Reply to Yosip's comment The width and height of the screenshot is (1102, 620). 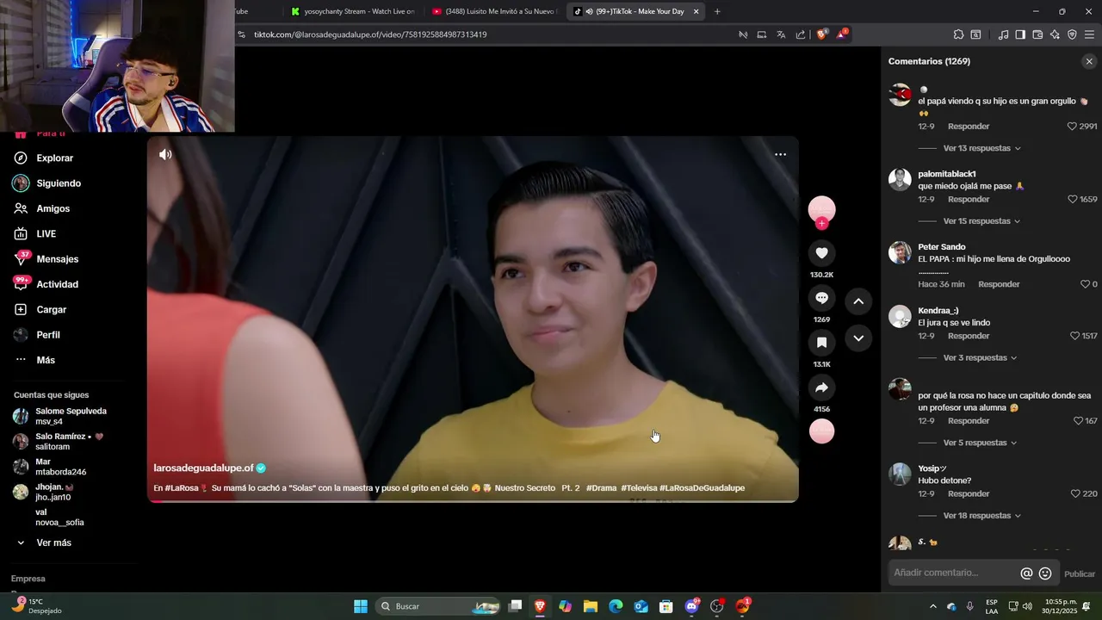coord(969,494)
